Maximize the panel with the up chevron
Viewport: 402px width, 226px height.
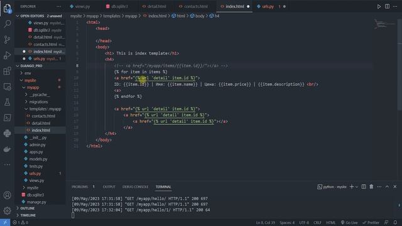tap(387, 187)
